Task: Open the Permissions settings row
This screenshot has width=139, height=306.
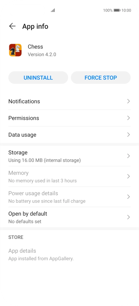Action: coord(69,118)
